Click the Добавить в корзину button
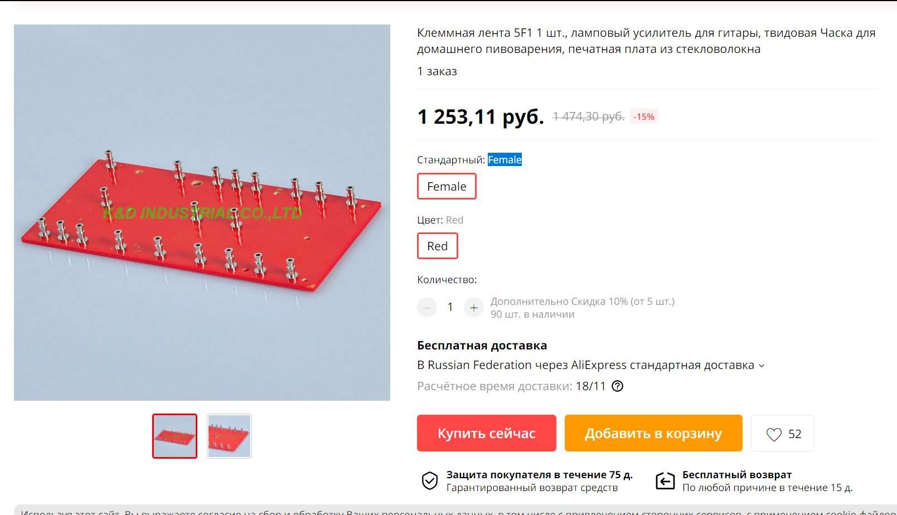 [x=653, y=433]
